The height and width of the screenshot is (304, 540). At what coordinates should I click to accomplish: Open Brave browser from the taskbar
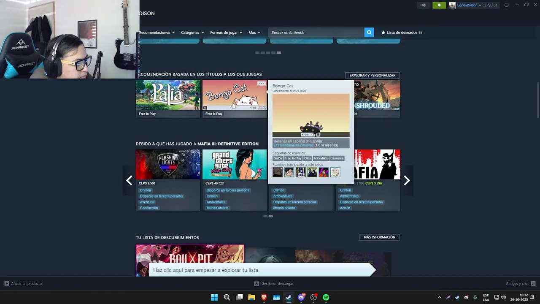point(264,297)
